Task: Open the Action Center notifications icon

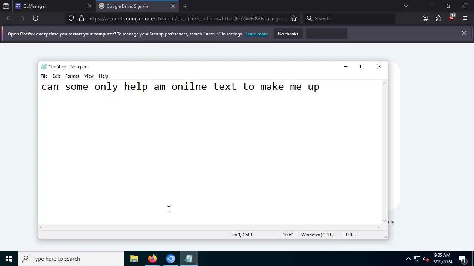Action: tap(463, 259)
